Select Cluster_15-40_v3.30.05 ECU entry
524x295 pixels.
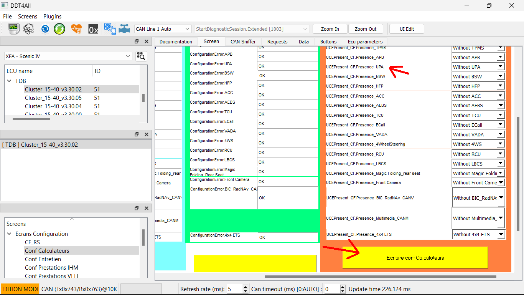tap(54, 98)
